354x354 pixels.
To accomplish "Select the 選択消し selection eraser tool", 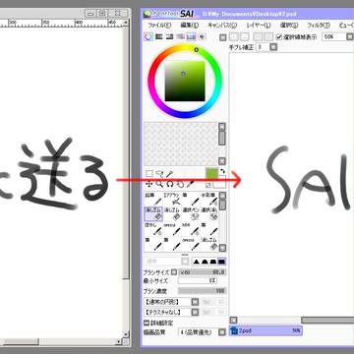I will pos(209,213).
